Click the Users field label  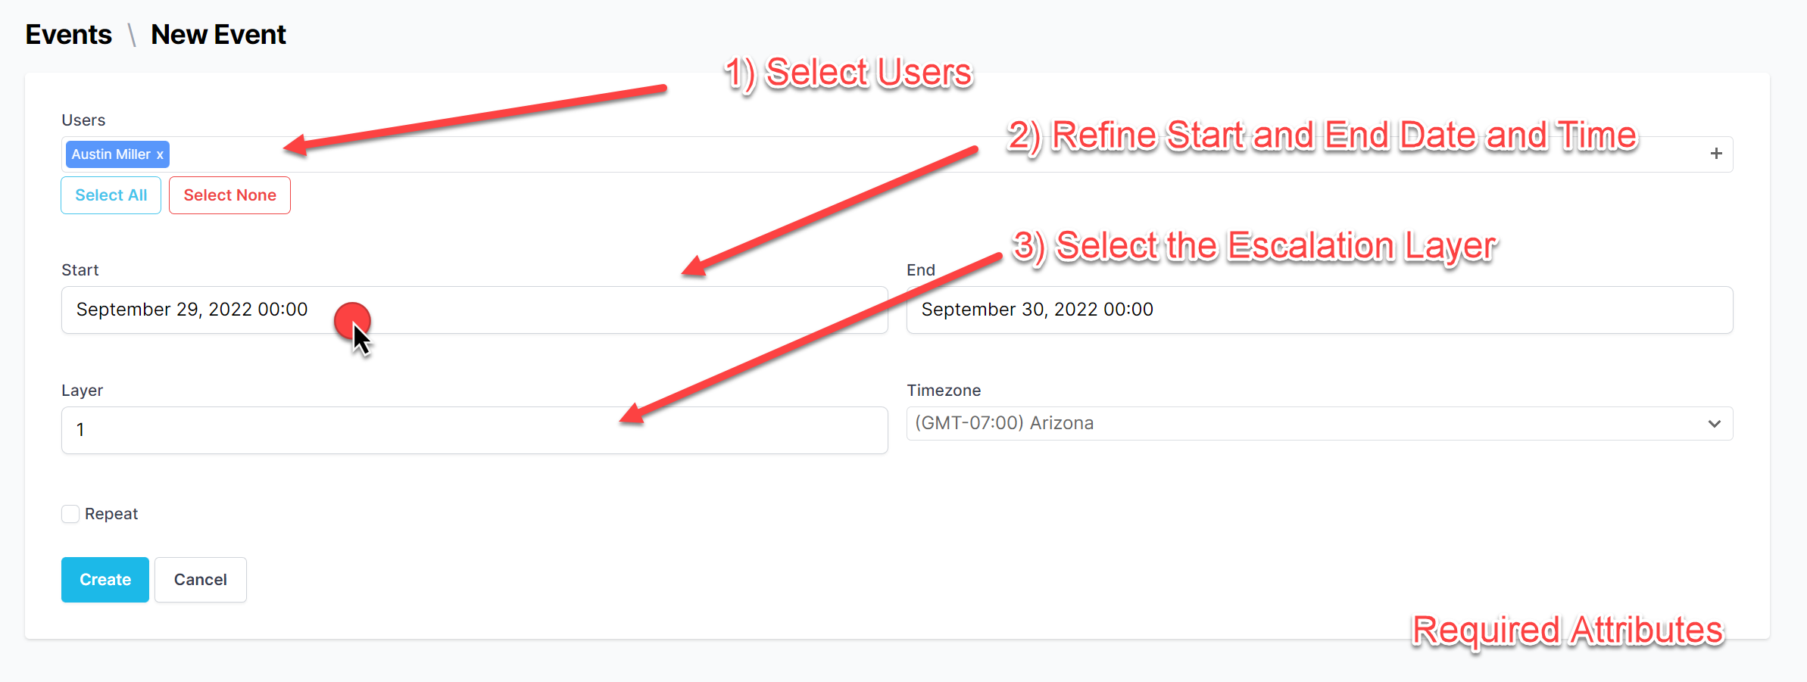coord(83,120)
